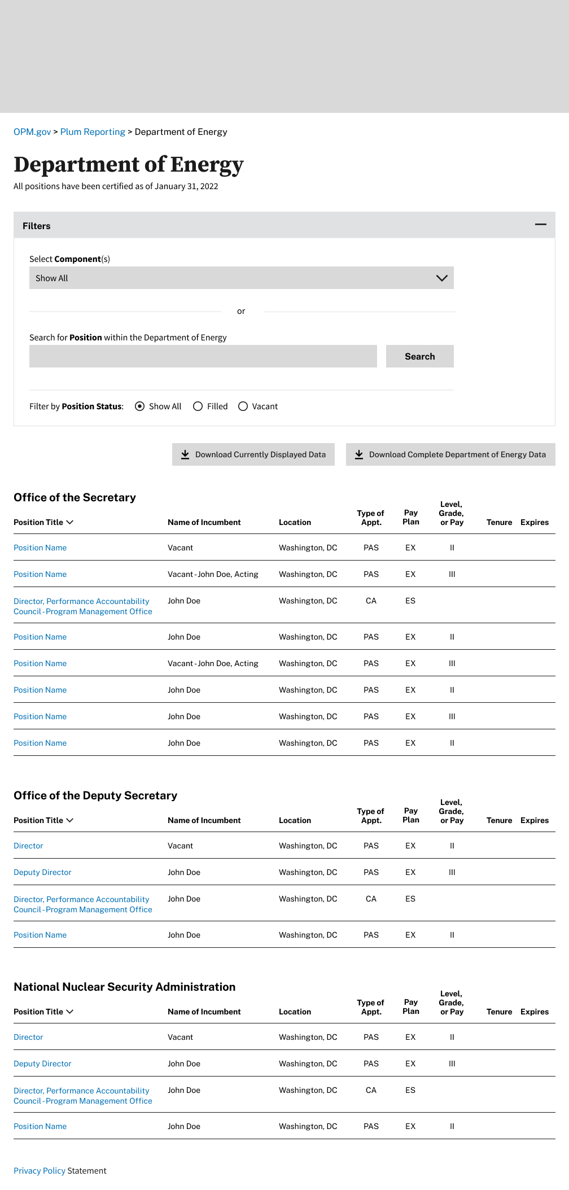The width and height of the screenshot is (569, 1190).
Task: Click download icon in Download Currently Displayed Data
Action: [x=185, y=454]
